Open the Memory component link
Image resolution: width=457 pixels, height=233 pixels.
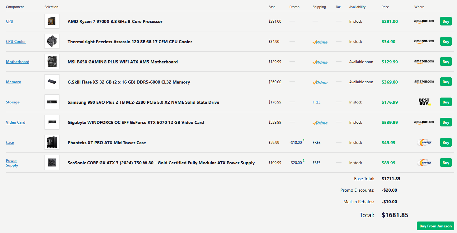tap(13, 82)
